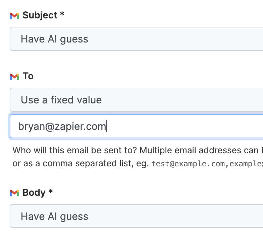
Task: Click the To field label
Action: (28, 76)
